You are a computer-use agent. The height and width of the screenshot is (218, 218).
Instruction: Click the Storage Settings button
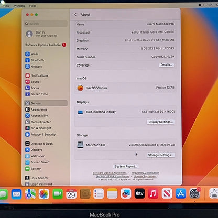click(x=160, y=155)
